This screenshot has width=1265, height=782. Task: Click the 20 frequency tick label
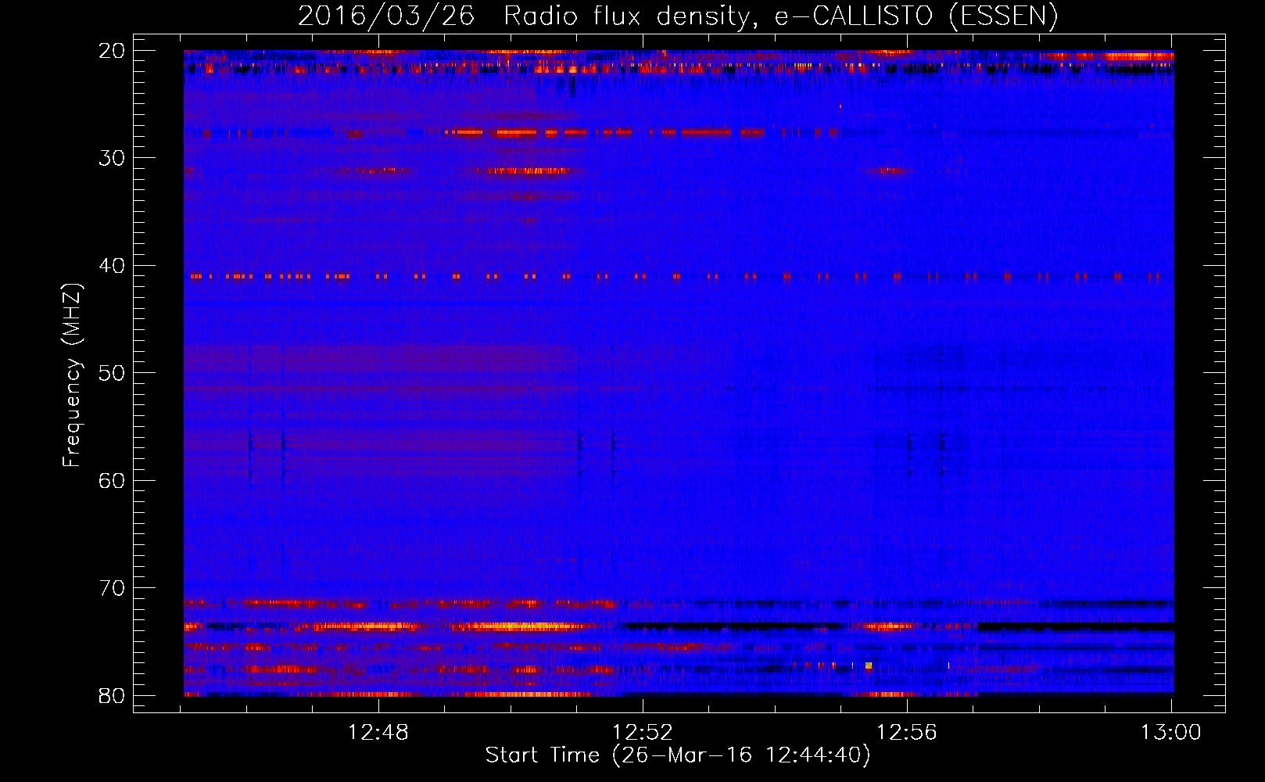coord(112,51)
